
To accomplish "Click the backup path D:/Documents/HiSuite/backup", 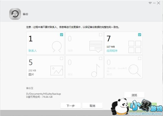I will (x=43, y=94).
